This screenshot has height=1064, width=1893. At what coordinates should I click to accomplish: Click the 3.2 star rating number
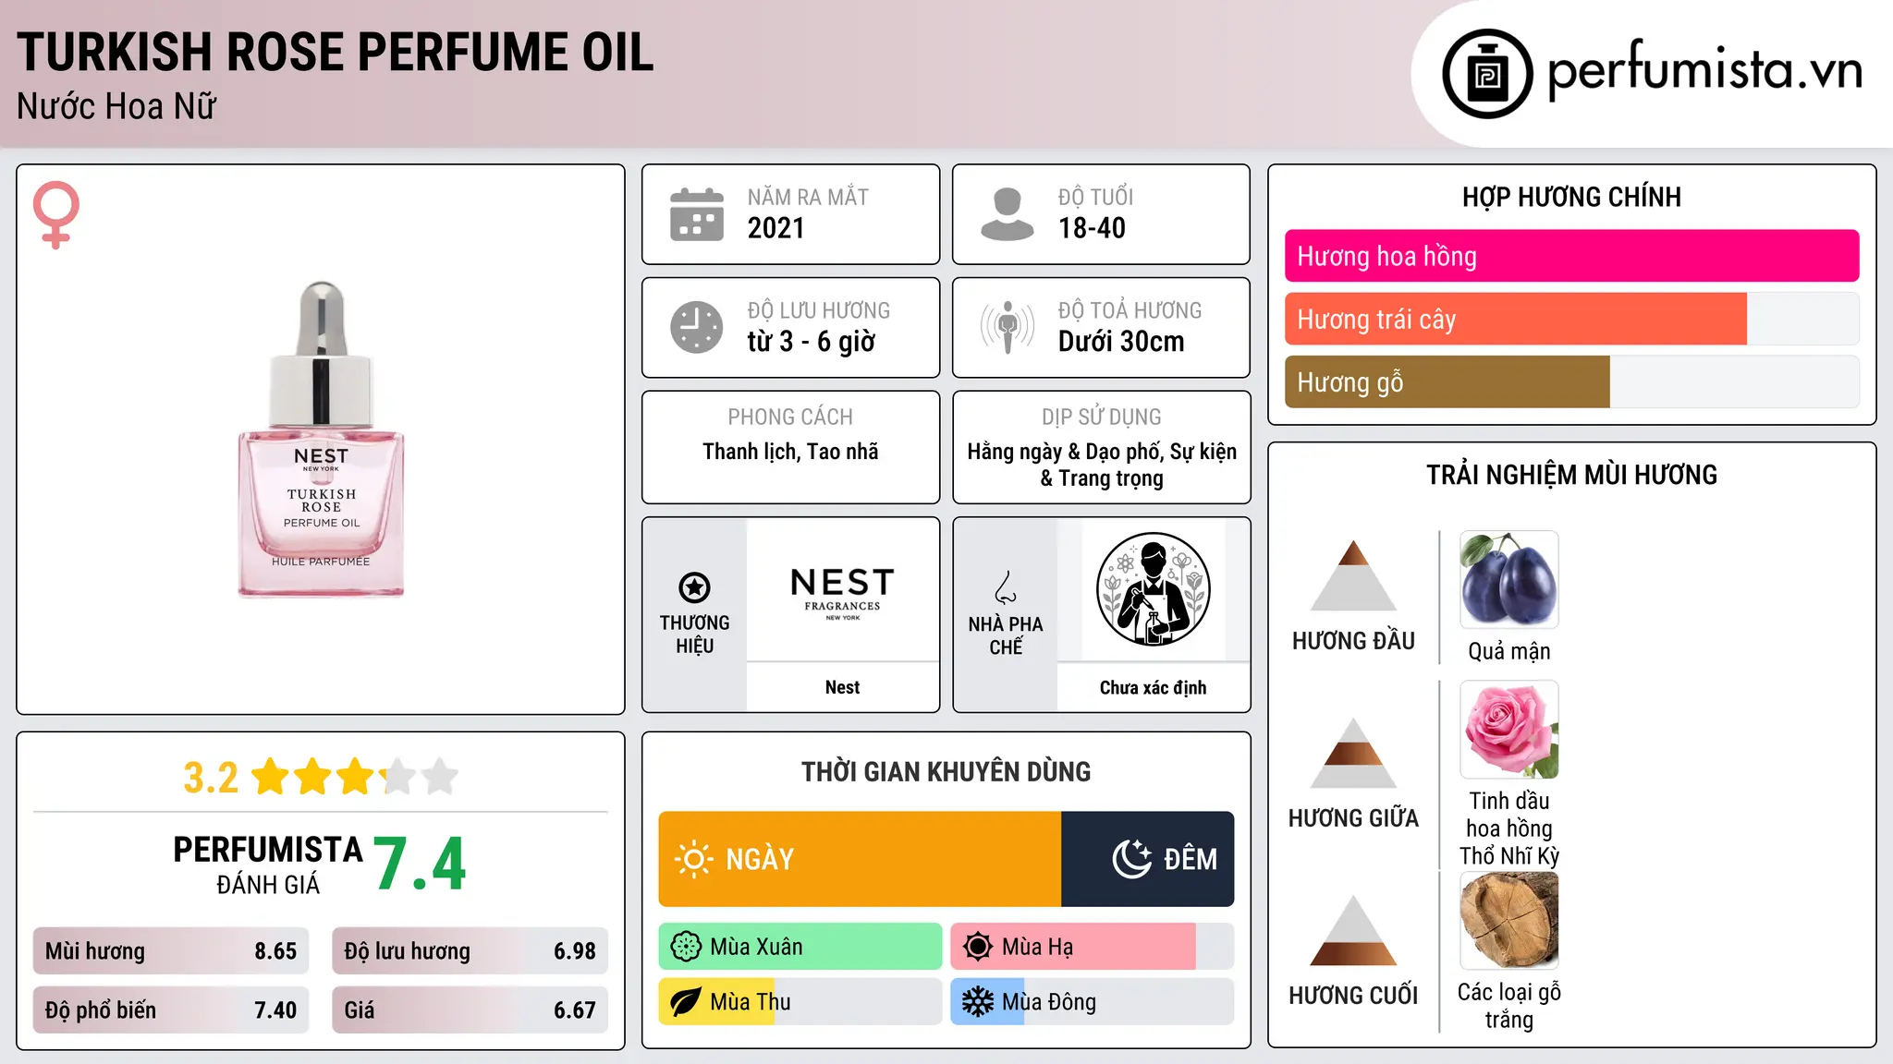click(211, 778)
